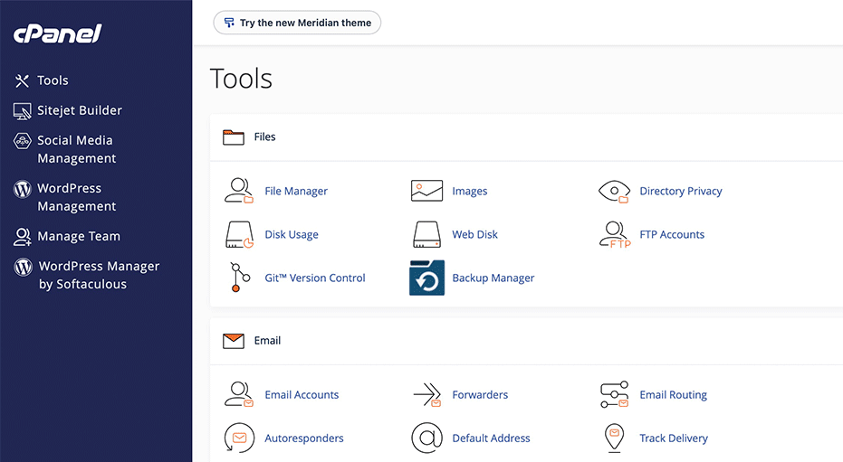This screenshot has width=843, height=462.
Task: Click the Autoresponders envelope icon
Action: pyautogui.click(x=239, y=438)
